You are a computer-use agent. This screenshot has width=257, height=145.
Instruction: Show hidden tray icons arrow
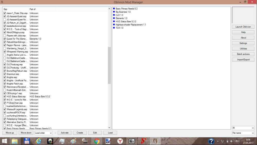click(218, 141)
